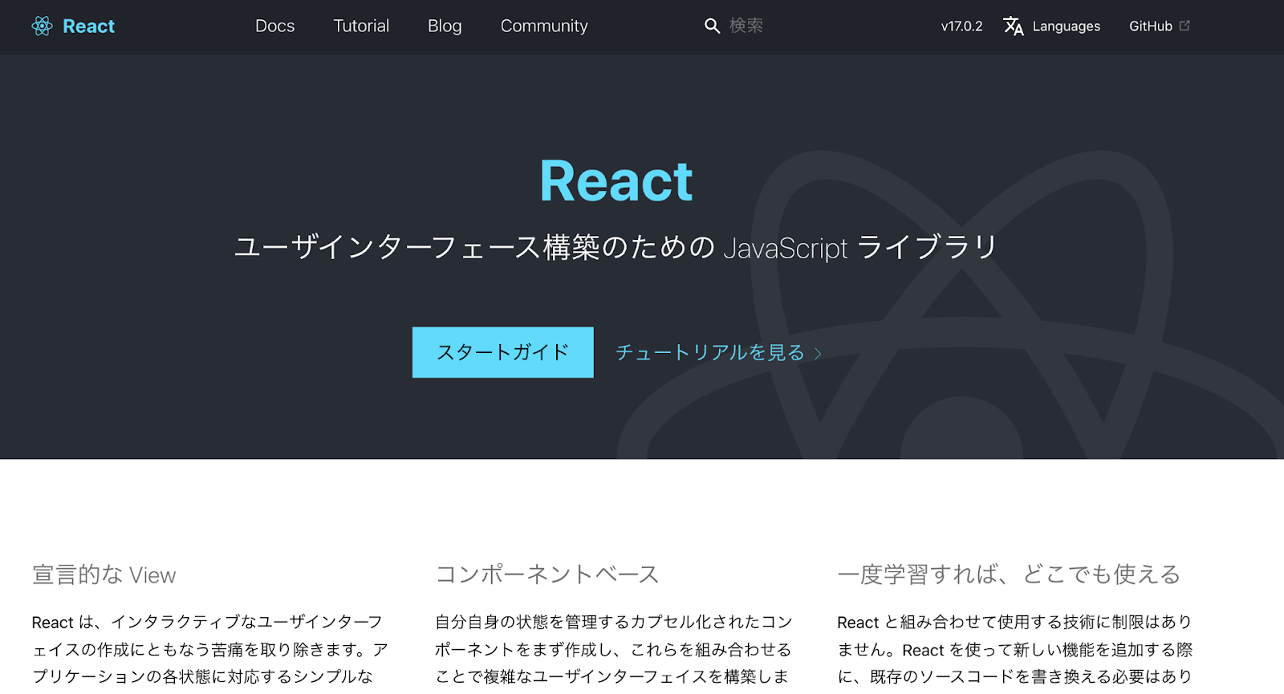Click paragraph starting 自分自身の状態を管理する
The height and width of the screenshot is (694, 1284).
(x=614, y=650)
